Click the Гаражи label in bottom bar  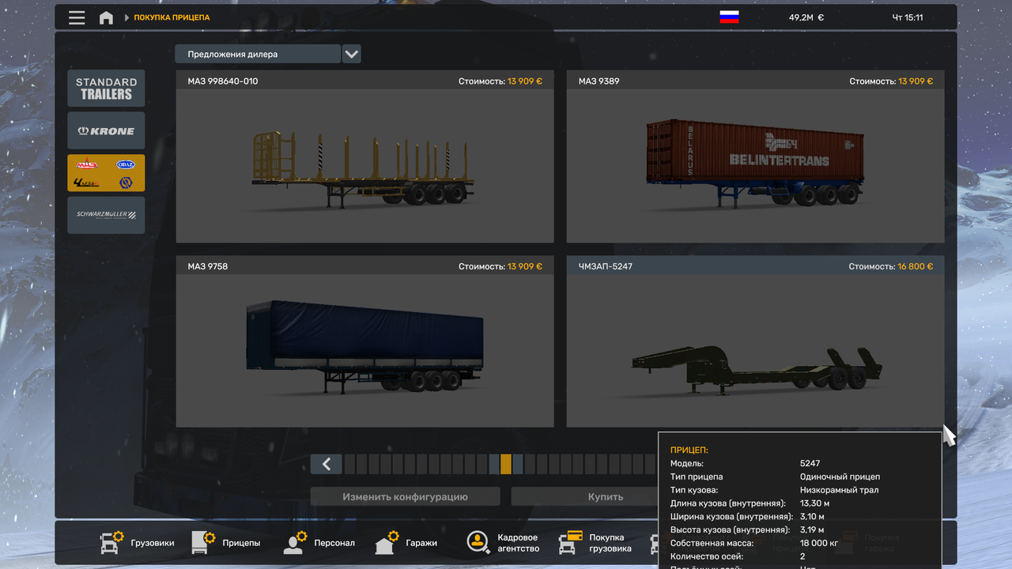click(x=422, y=543)
